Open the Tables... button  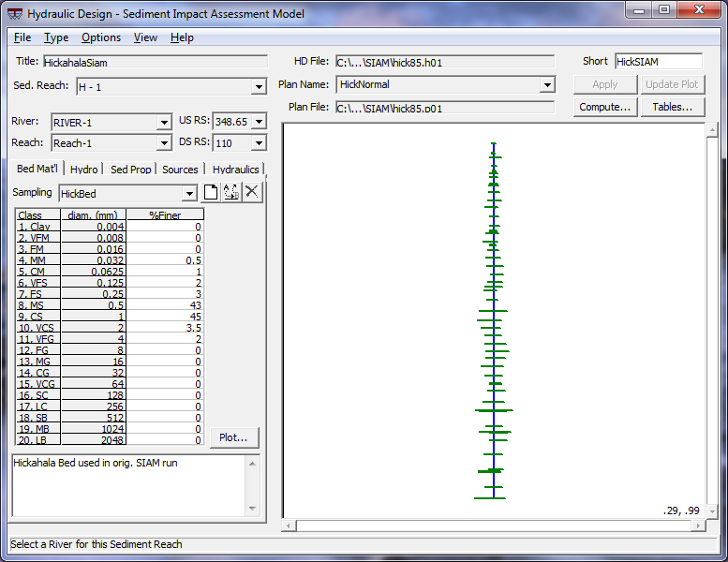(672, 107)
